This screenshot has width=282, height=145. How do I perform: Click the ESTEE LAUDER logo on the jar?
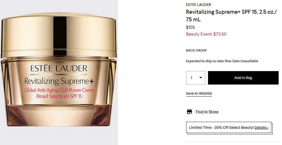tap(59, 69)
